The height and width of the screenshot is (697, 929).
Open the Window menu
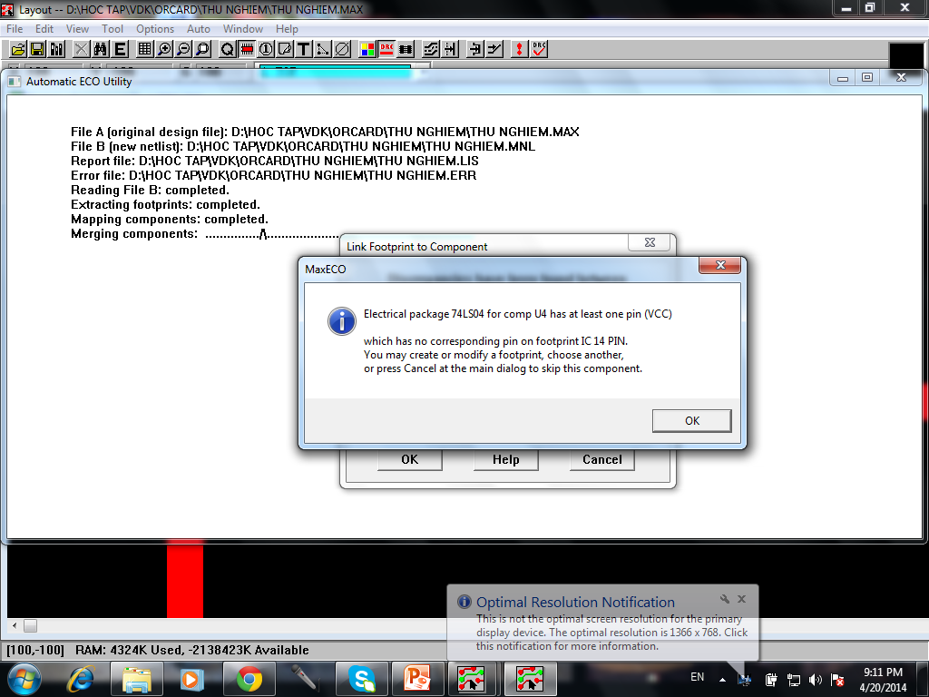click(x=243, y=29)
